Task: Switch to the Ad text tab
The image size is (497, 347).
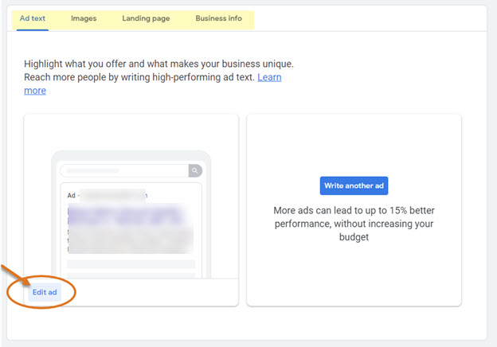Action: [x=33, y=18]
